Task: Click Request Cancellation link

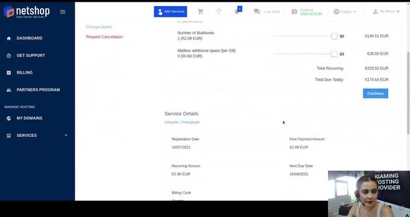Action: point(104,37)
